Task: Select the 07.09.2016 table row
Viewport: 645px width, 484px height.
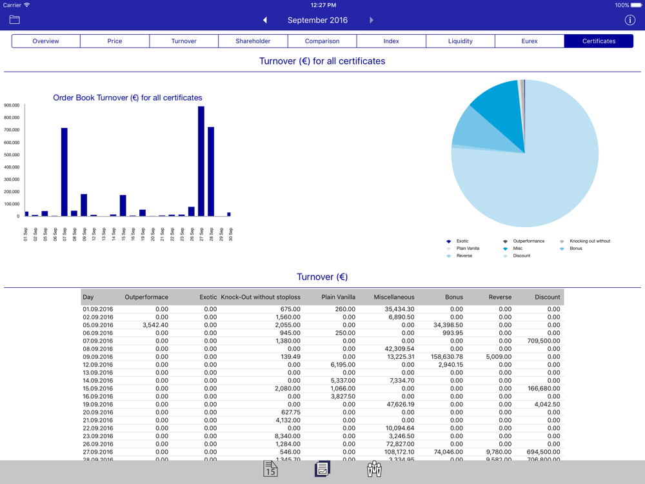Action: coord(322,341)
